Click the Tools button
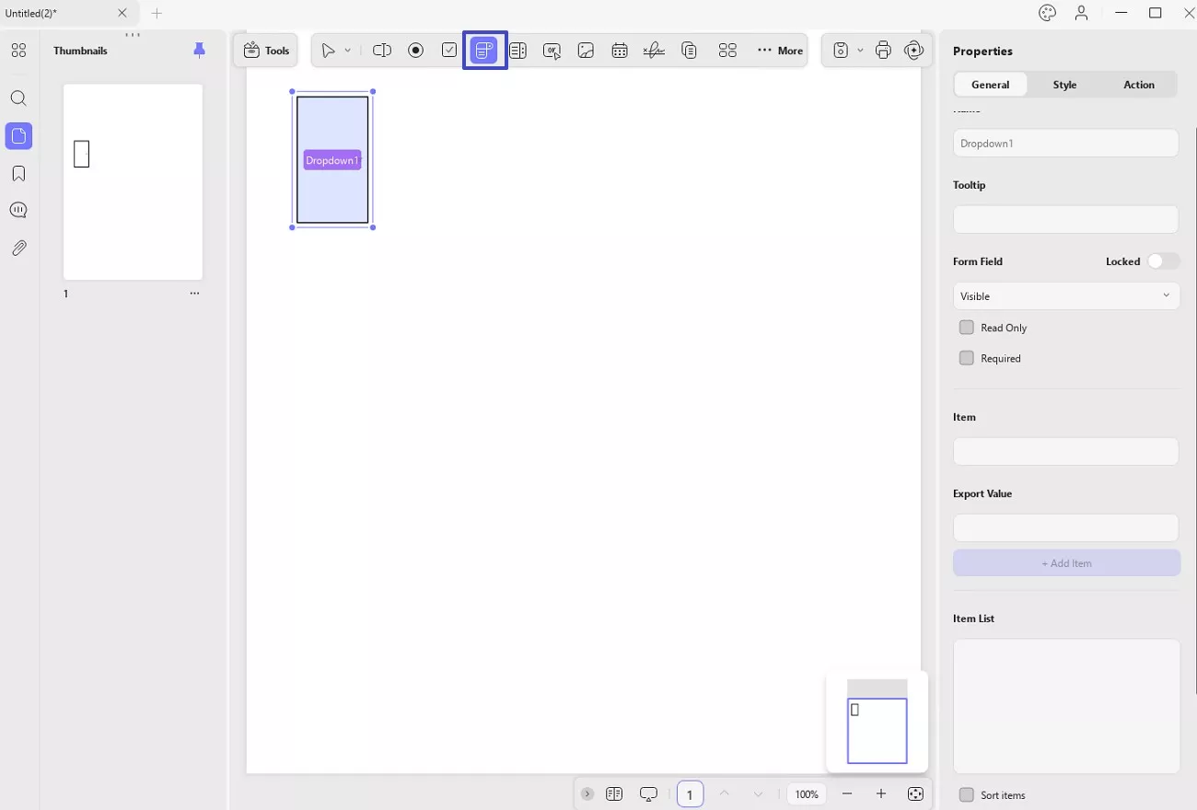The width and height of the screenshot is (1197, 810). [266, 51]
